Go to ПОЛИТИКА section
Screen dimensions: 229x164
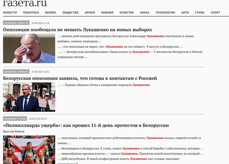click(x=31, y=13)
